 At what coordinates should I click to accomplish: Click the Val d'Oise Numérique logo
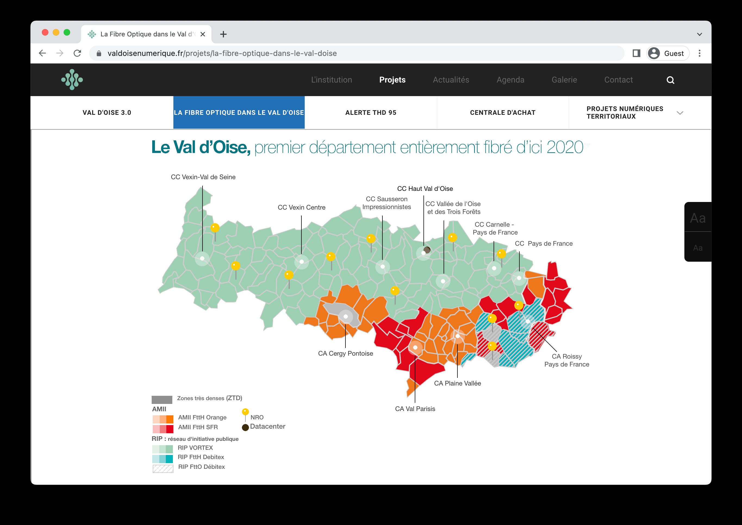point(72,80)
